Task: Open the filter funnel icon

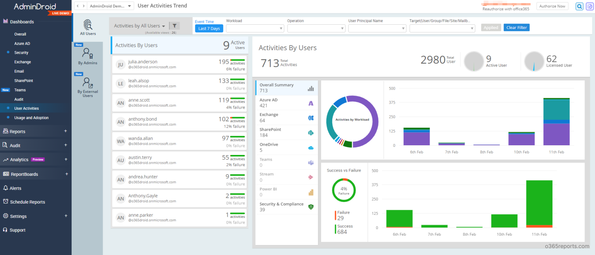Action: pos(174,26)
